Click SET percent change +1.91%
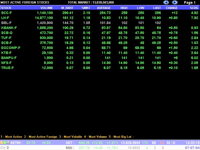The width and height of the screenshot is (200, 150). point(112,143)
